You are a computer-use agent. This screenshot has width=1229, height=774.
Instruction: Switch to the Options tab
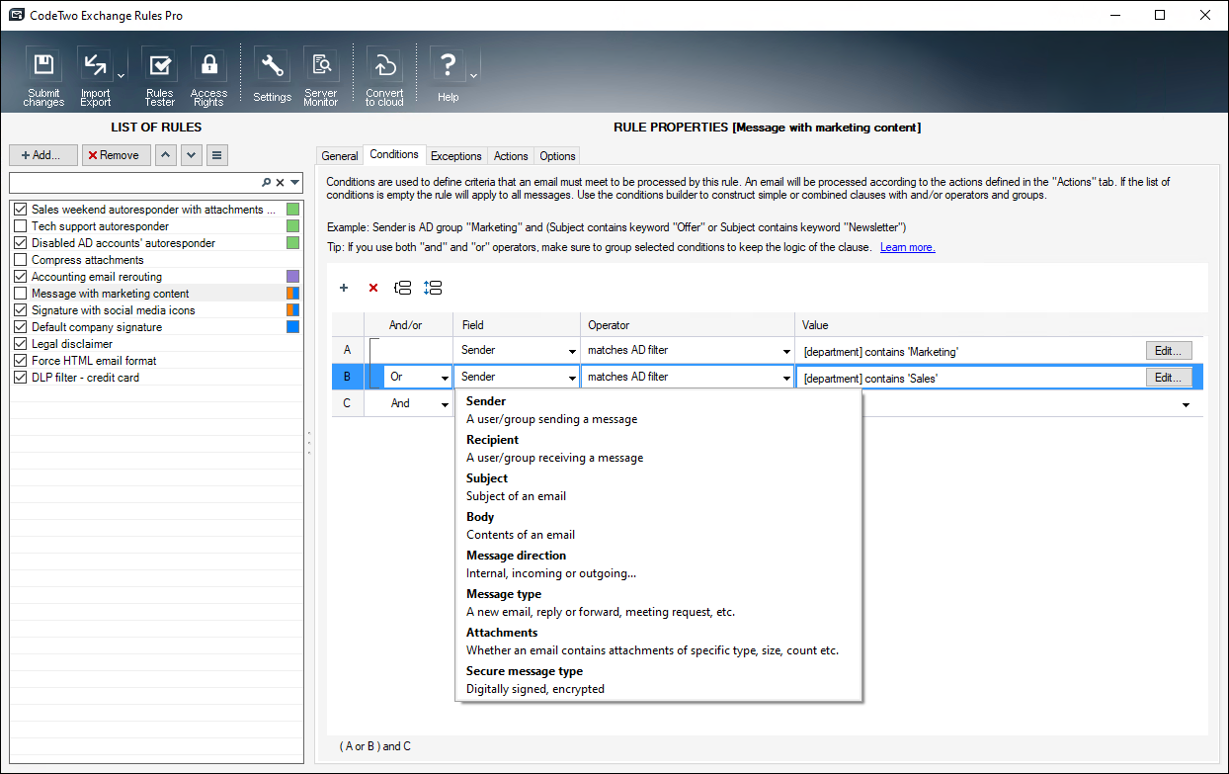[x=557, y=156]
